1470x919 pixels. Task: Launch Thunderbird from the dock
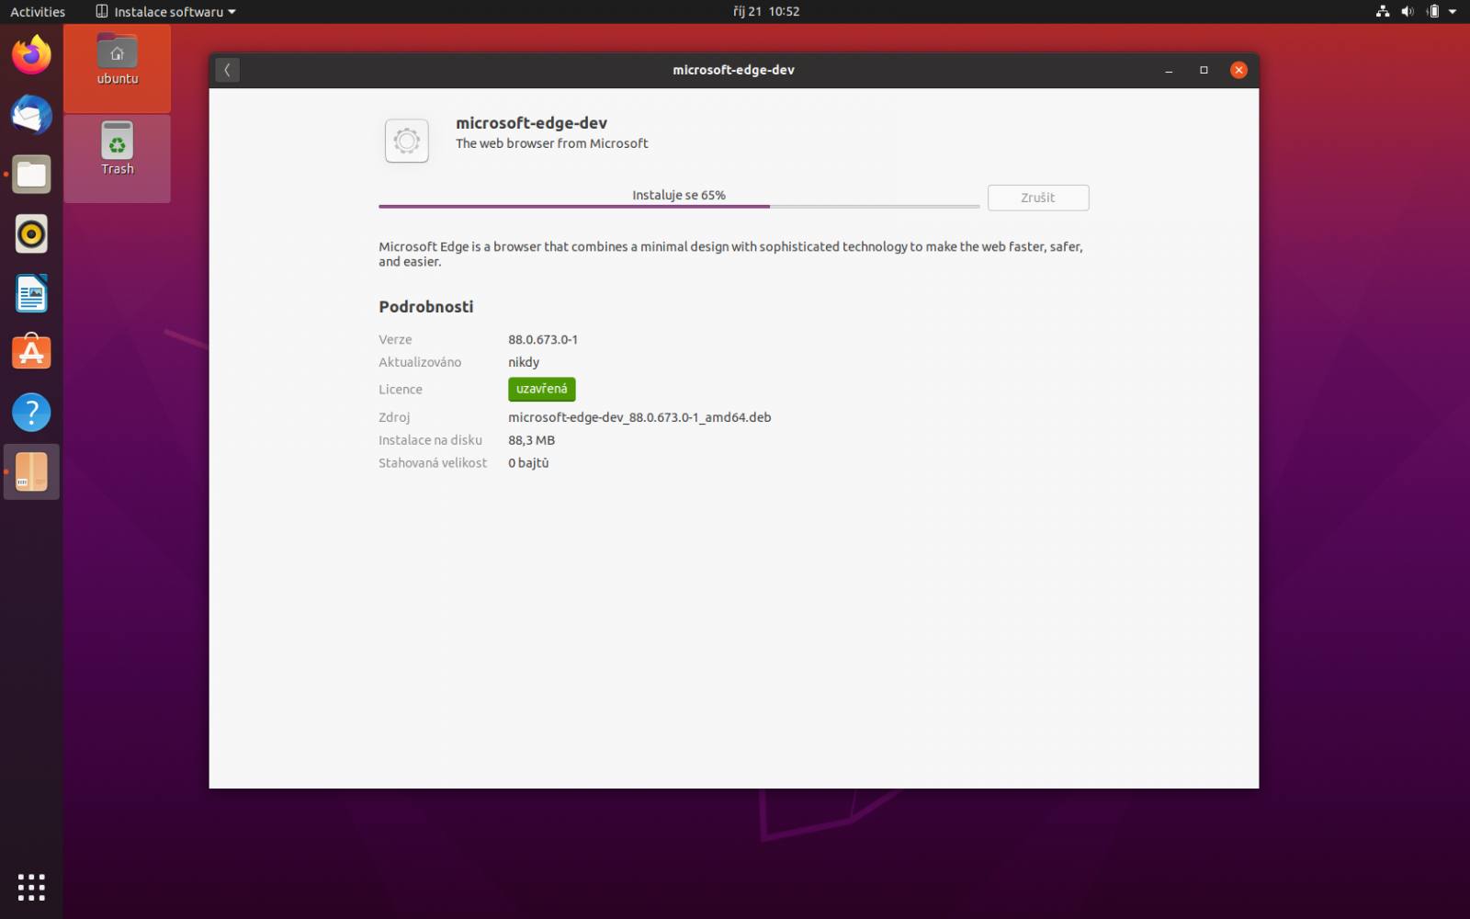[x=31, y=116]
